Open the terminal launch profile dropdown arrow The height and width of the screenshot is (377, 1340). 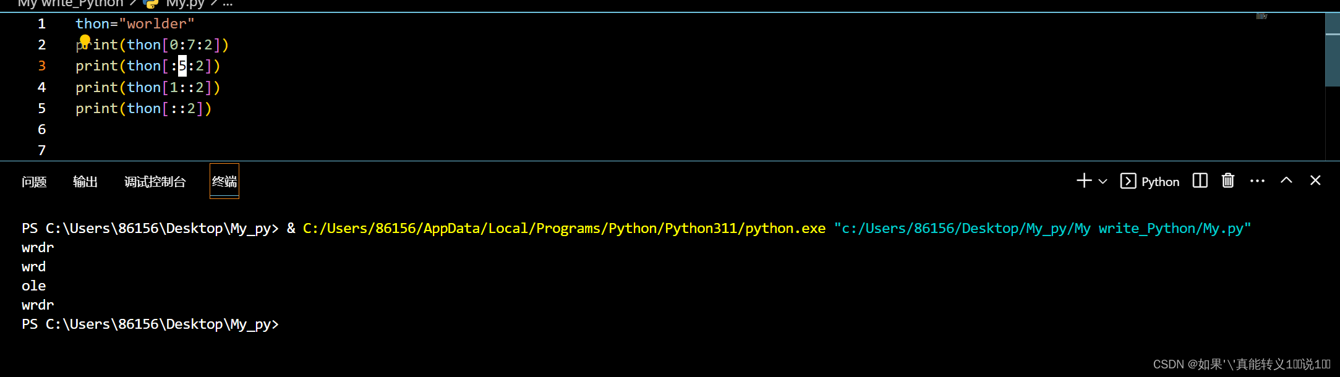1103,182
